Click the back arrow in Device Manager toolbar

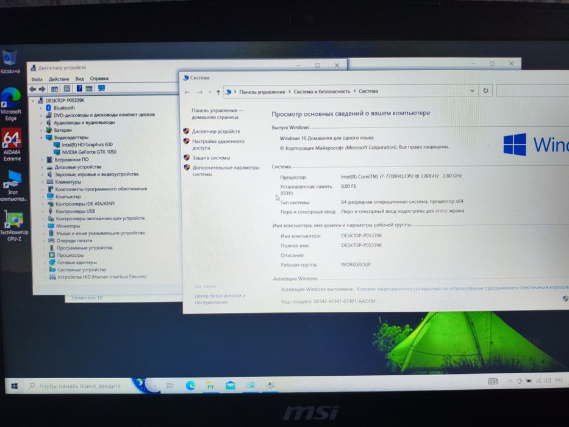[x=33, y=89]
